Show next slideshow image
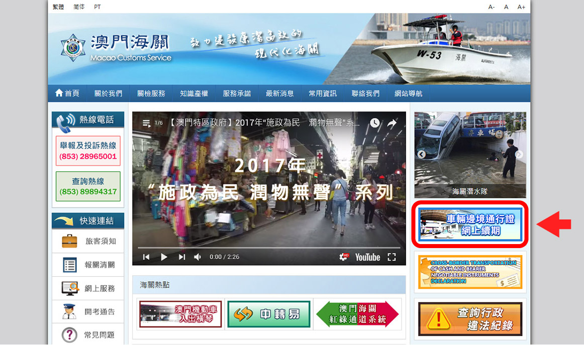This screenshot has height=345, width=584. point(519,155)
